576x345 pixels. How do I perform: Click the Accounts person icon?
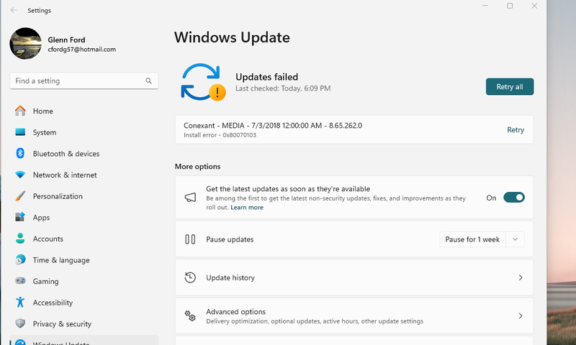(x=20, y=239)
